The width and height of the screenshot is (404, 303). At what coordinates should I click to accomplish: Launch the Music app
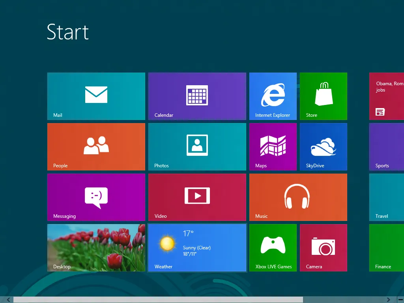click(298, 197)
